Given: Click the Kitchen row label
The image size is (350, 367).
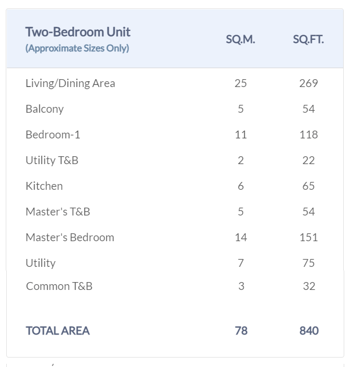Looking at the screenshot, I should [44, 186].
